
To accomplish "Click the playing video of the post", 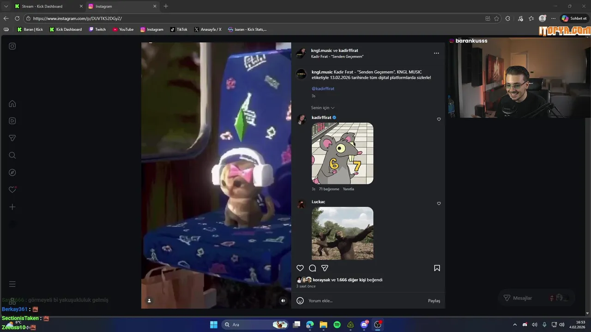I will point(216,175).
